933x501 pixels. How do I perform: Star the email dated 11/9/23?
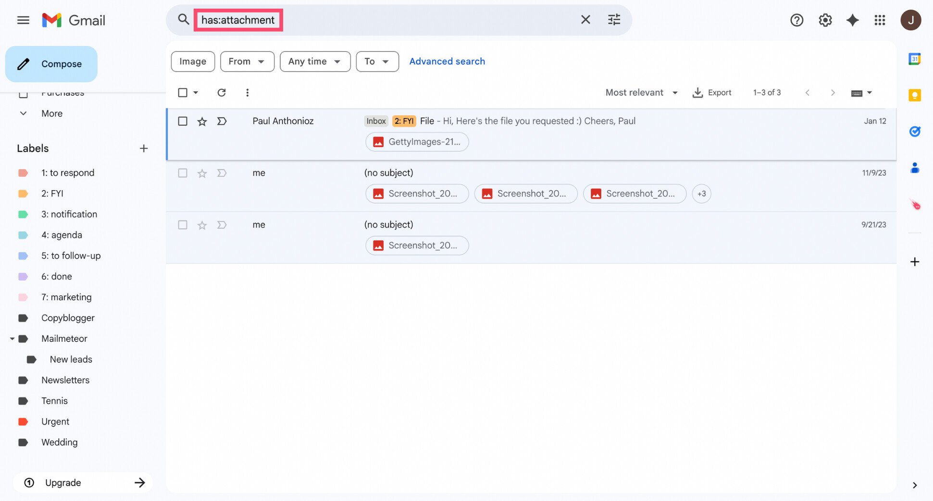click(x=201, y=173)
